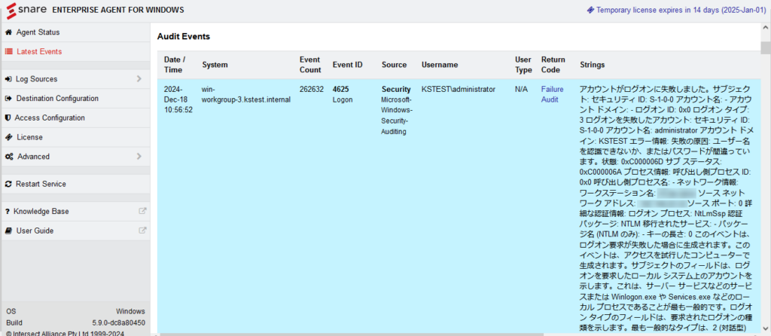This screenshot has height=336, width=771.
Task: Open the User Guide link
Action: (76, 231)
